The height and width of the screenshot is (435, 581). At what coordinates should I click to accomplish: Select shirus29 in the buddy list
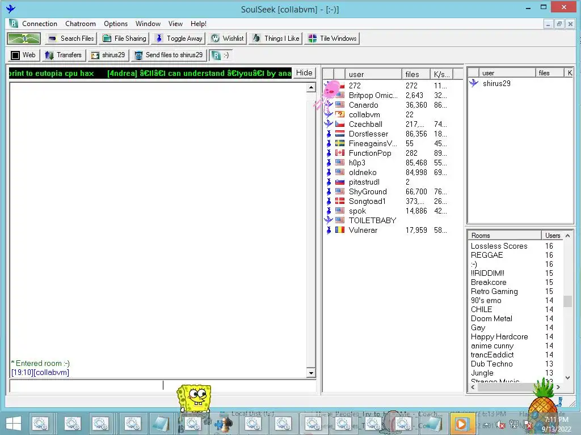coord(496,84)
